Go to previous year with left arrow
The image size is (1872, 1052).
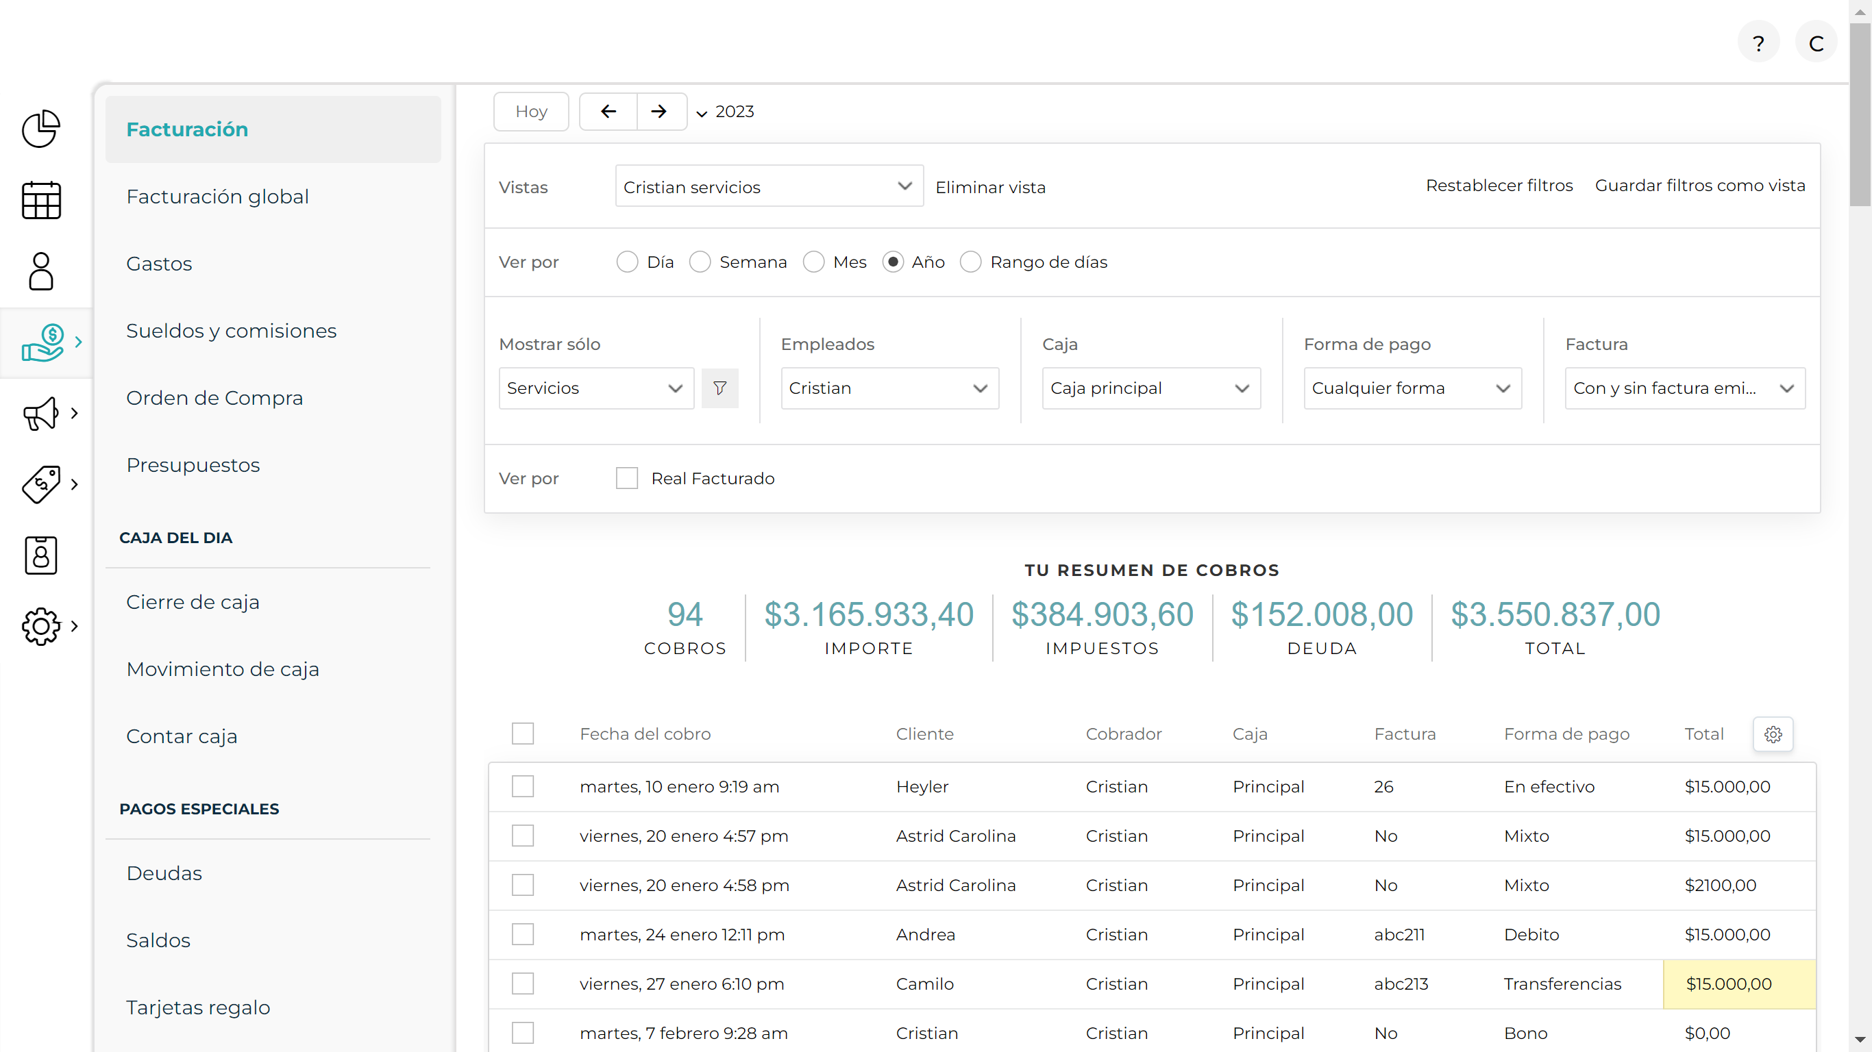pos(608,111)
